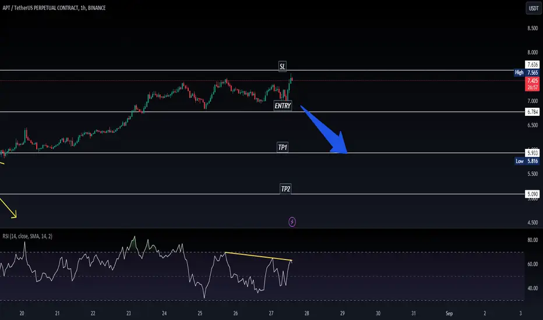Open the APT / TetherUS symbol title
543x320 pixels.
pos(54,8)
